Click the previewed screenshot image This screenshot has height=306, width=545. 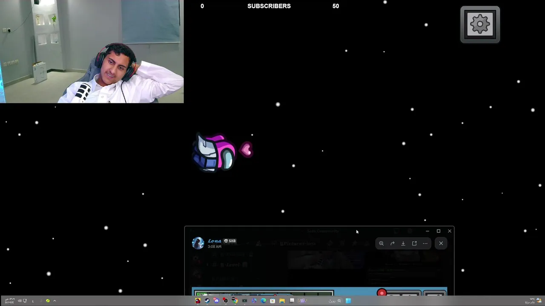click(319, 292)
